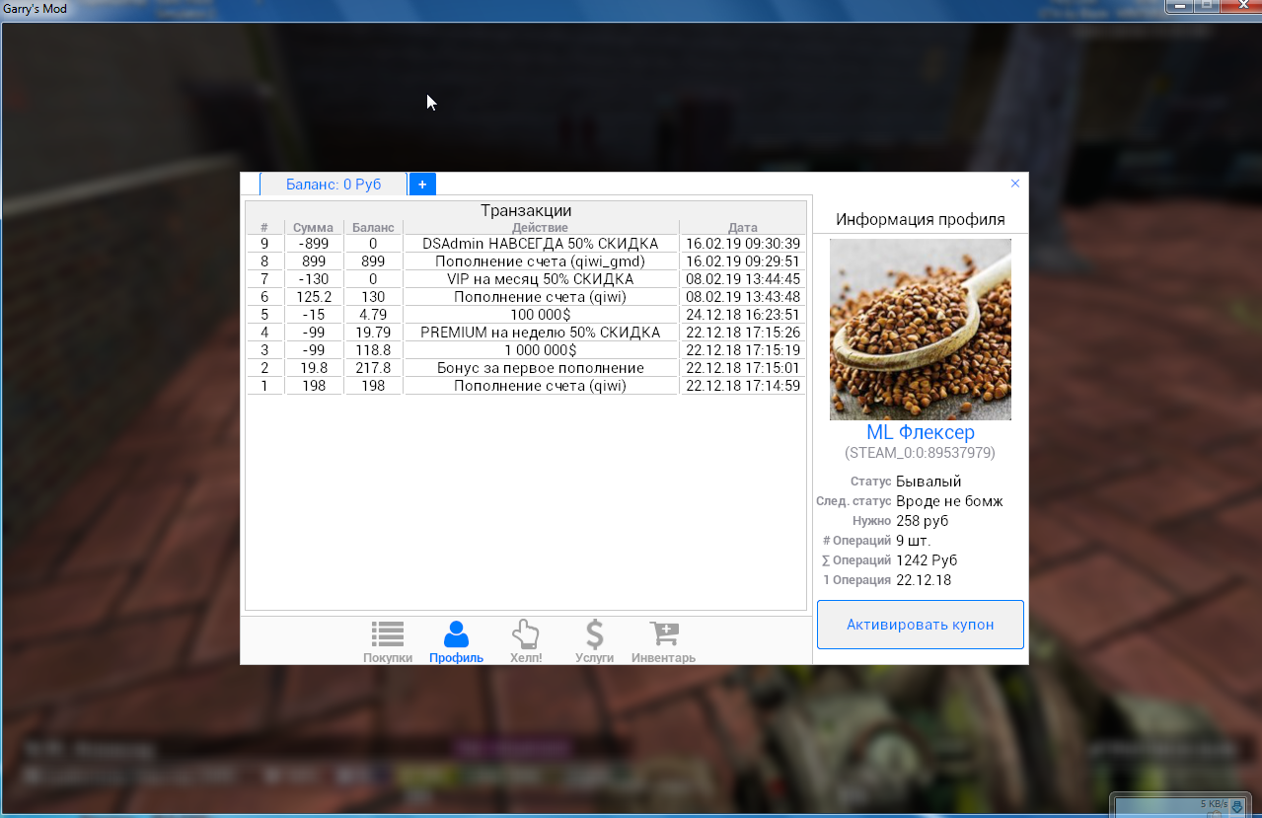Sort transactions by Дата column header
This screenshot has height=818, width=1262.
point(742,228)
